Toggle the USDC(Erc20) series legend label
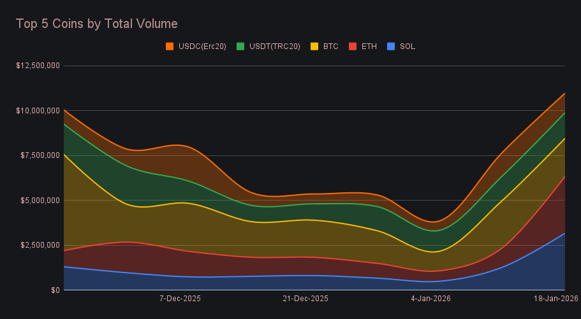 (202, 46)
